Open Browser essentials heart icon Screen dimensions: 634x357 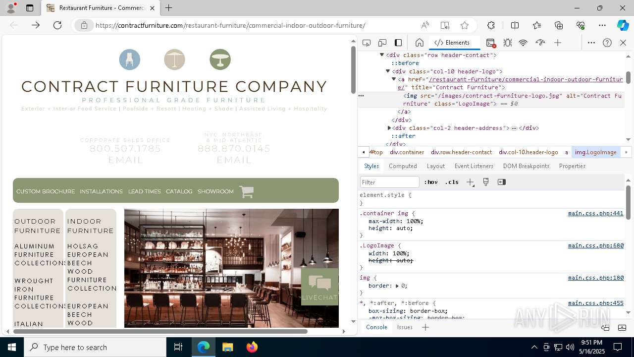581,25
